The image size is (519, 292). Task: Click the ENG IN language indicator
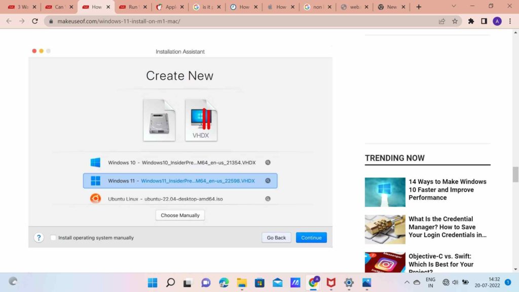[430, 282]
